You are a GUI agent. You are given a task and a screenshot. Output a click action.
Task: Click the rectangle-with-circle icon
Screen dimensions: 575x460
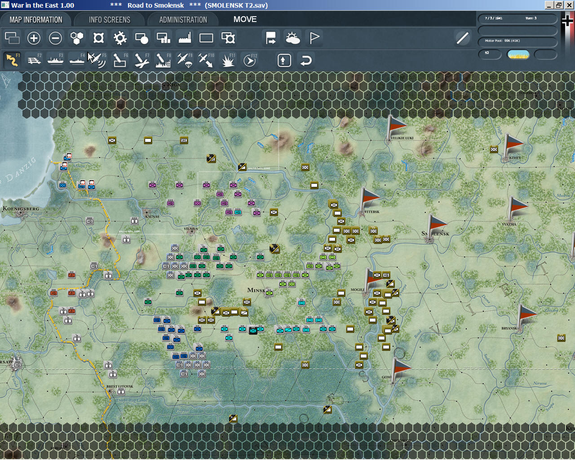142,38
